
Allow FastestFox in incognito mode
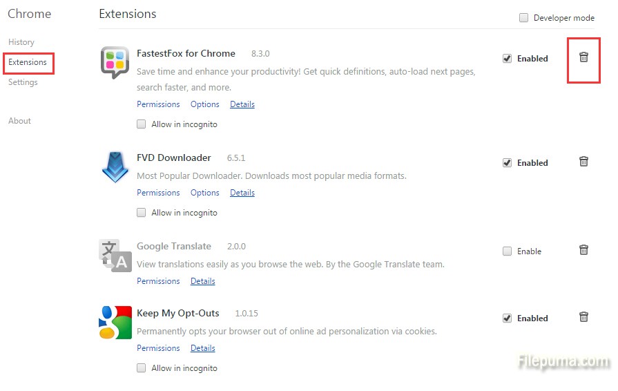coord(142,124)
